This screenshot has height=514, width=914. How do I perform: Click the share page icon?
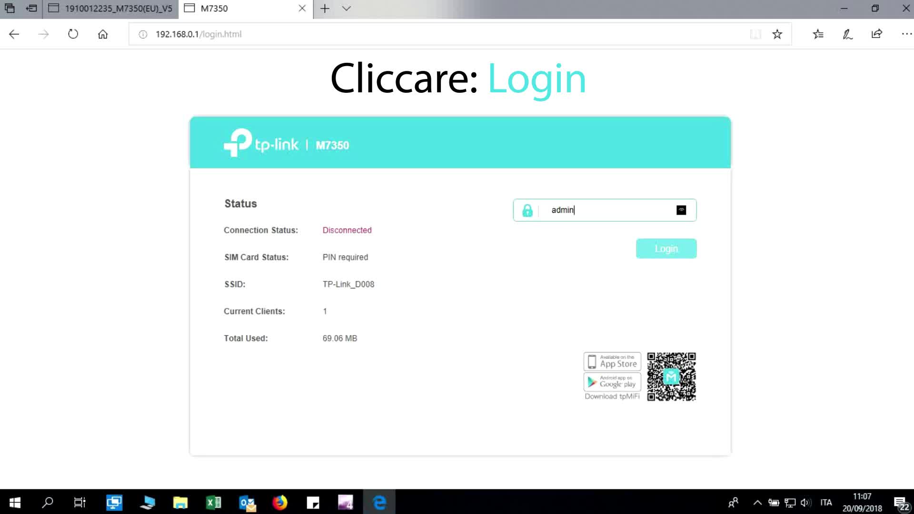(876, 34)
